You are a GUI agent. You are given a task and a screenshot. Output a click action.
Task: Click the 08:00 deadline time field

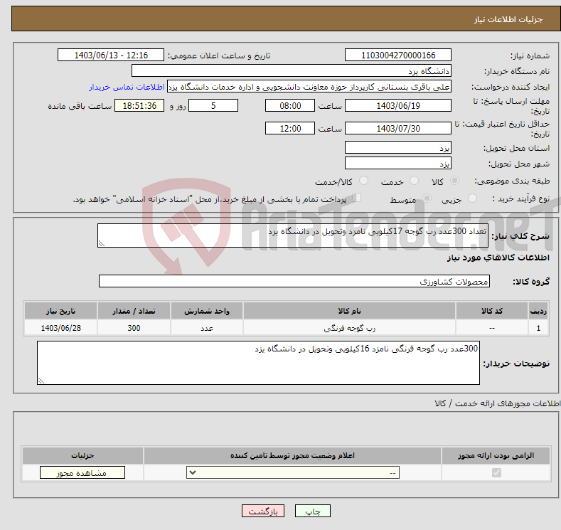click(290, 105)
